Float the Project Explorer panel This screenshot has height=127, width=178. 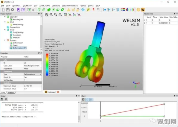pos(39,14)
